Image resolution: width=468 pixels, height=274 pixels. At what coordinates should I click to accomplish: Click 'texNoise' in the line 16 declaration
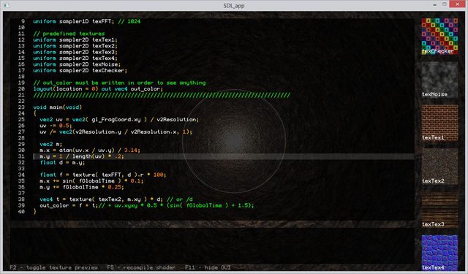pos(105,64)
